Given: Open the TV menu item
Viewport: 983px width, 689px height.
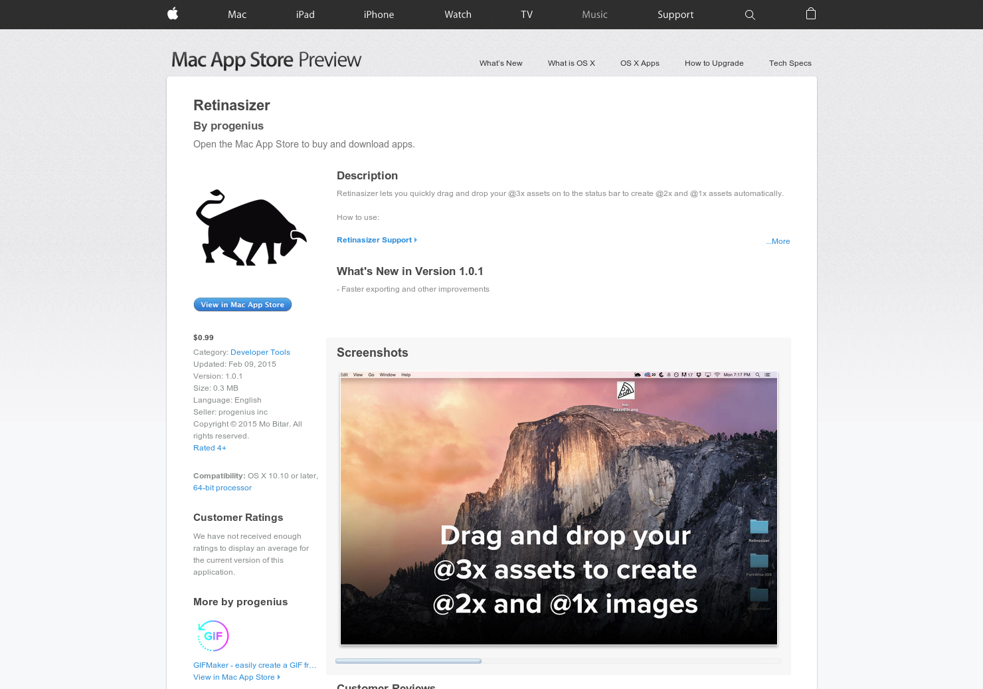Looking at the screenshot, I should click(527, 15).
